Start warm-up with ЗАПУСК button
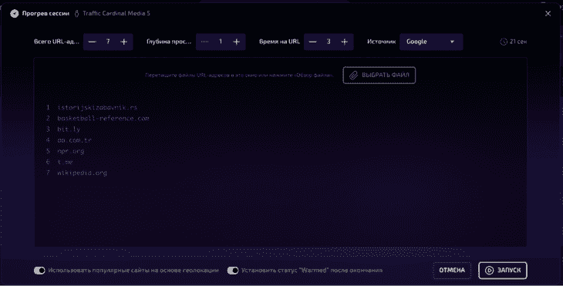Viewport: 563px width, 286px height. [503, 271]
